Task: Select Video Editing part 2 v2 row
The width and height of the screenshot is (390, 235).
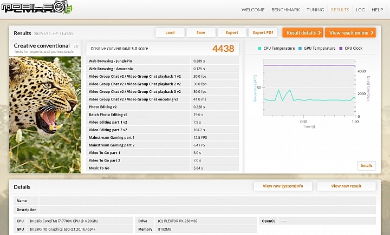Action: [162, 130]
